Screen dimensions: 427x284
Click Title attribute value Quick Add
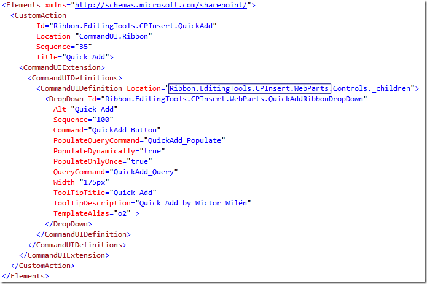pos(85,57)
